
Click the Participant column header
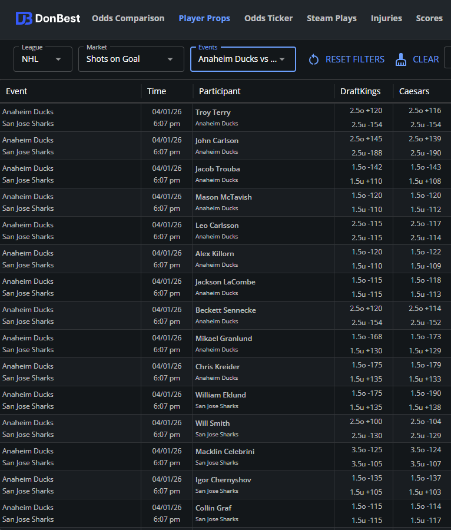coord(220,91)
